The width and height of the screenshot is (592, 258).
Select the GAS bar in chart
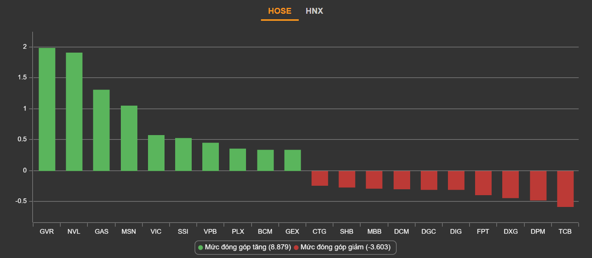101,130
